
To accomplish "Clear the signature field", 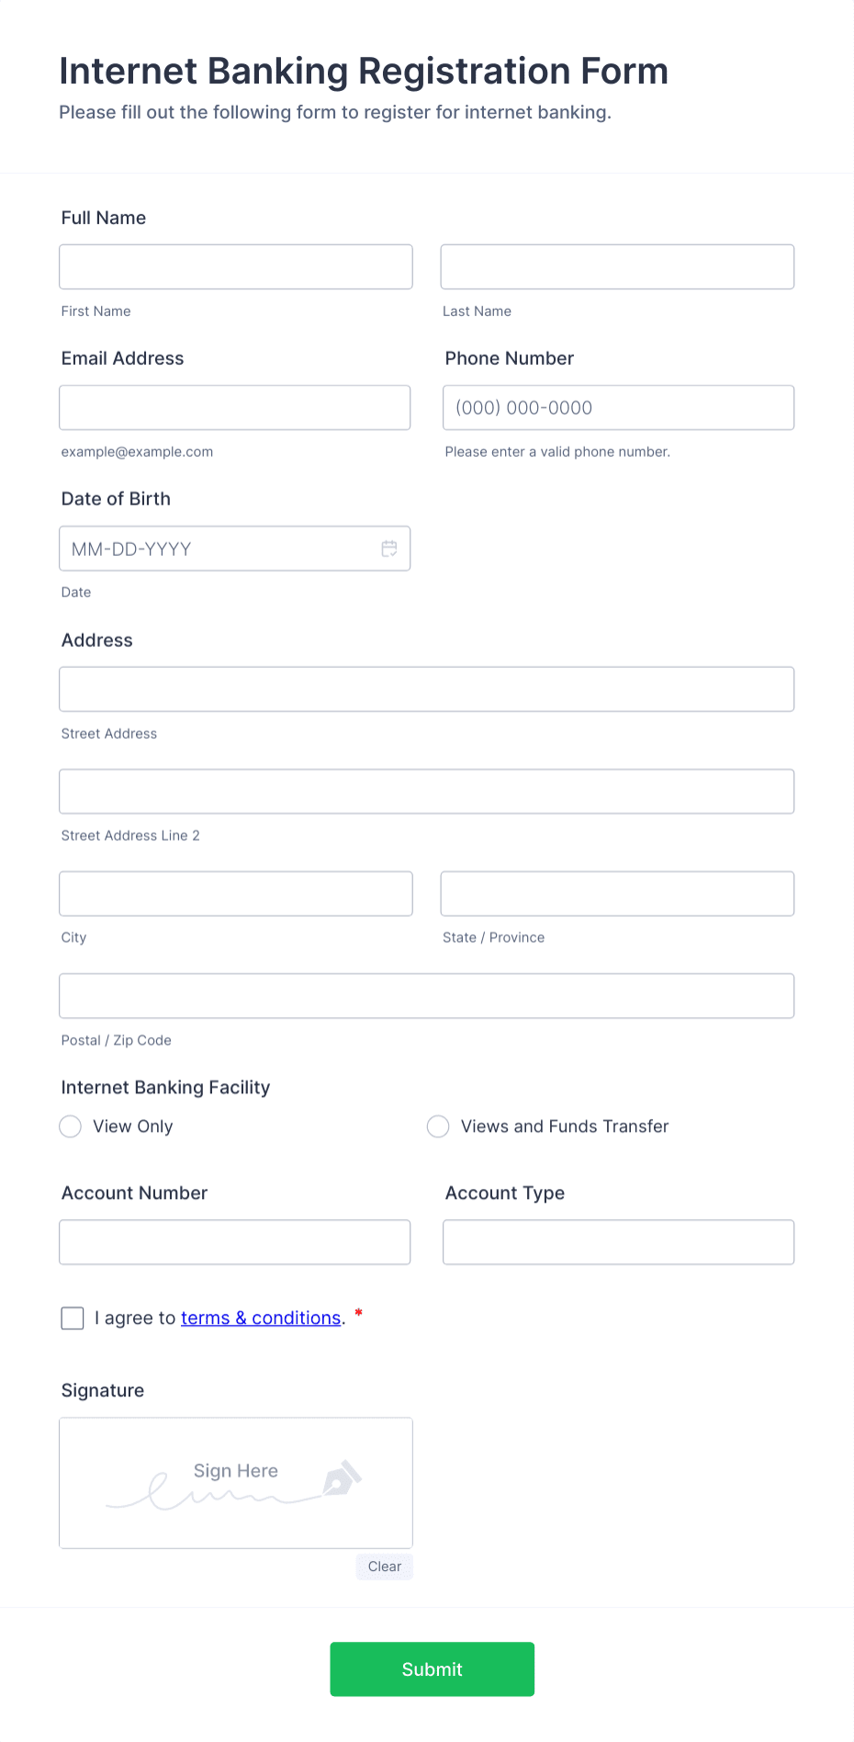I will pyautogui.click(x=384, y=1567).
